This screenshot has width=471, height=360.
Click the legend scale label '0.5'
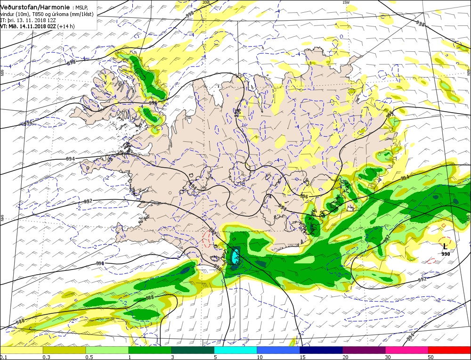point(89,357)
